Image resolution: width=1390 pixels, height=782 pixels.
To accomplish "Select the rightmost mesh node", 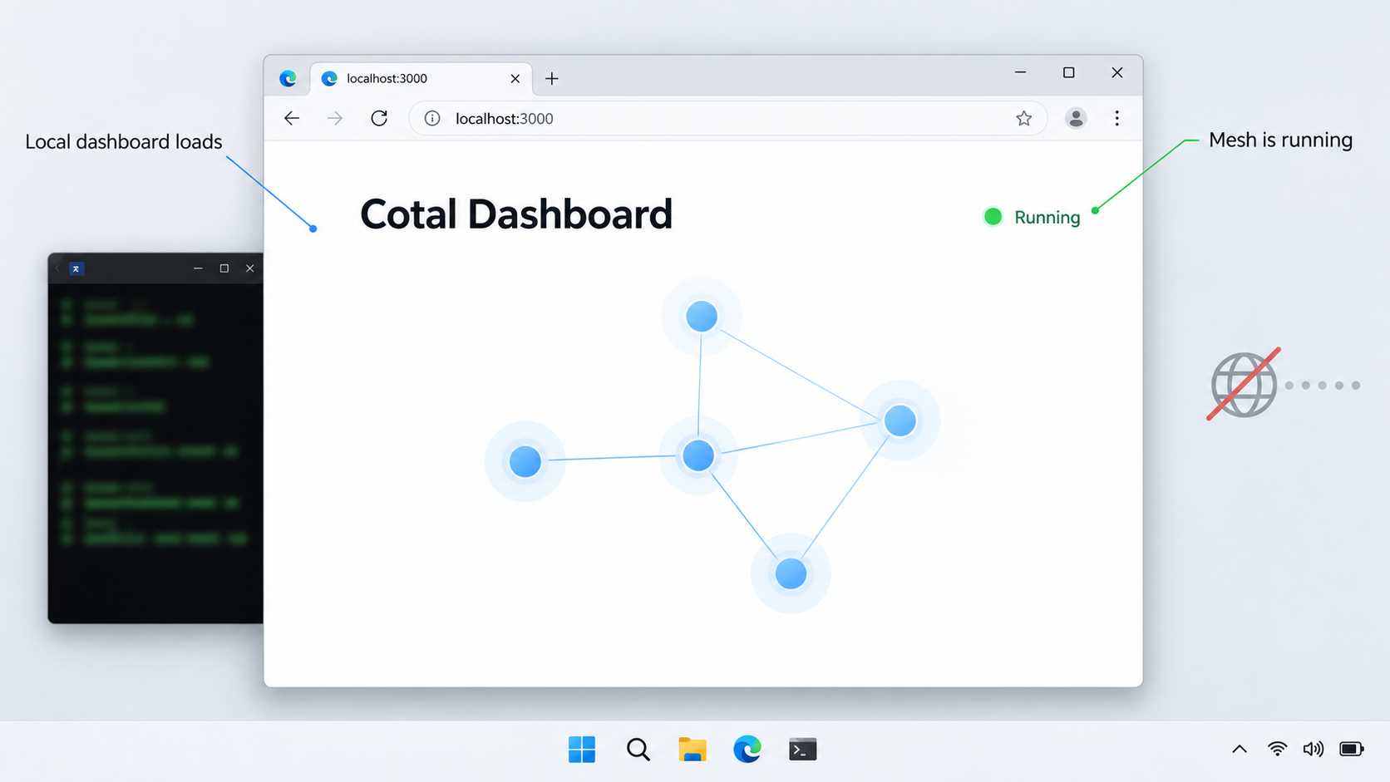I will (900, 421).
